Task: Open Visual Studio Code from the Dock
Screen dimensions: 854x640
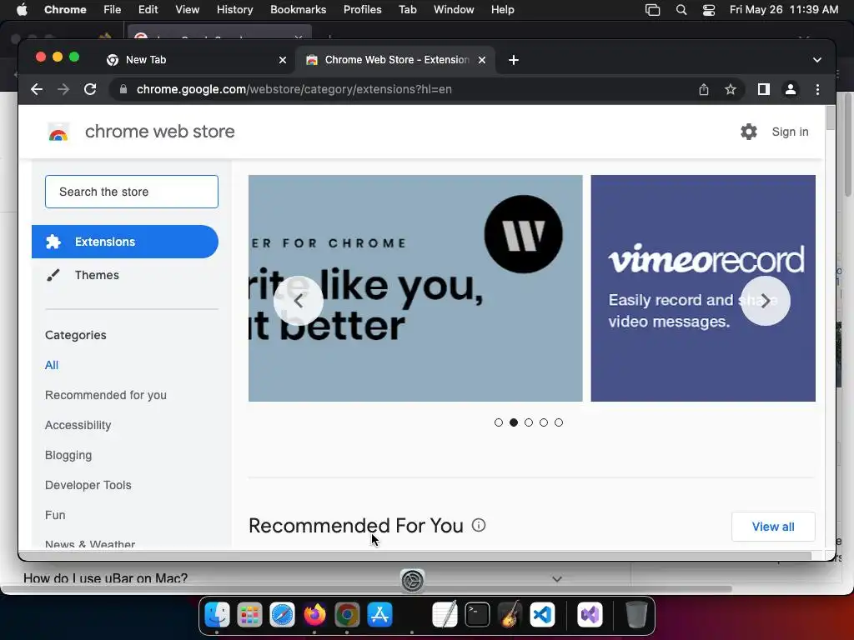Action: pos(542,615)
